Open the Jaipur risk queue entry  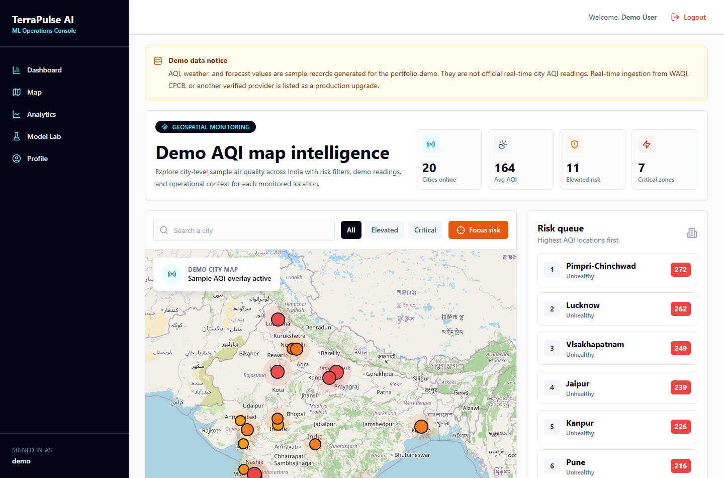point(617,387)
